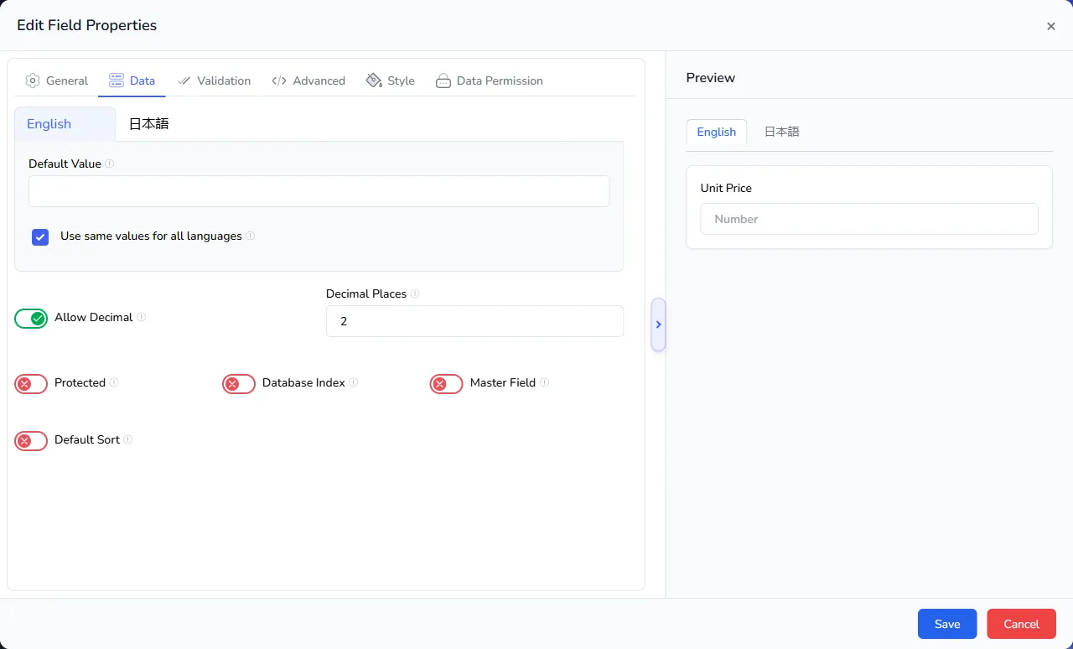This screenshot has width=1073, height=649.
Task: Select the English tab in Preview
Action: tap(717, 132)
